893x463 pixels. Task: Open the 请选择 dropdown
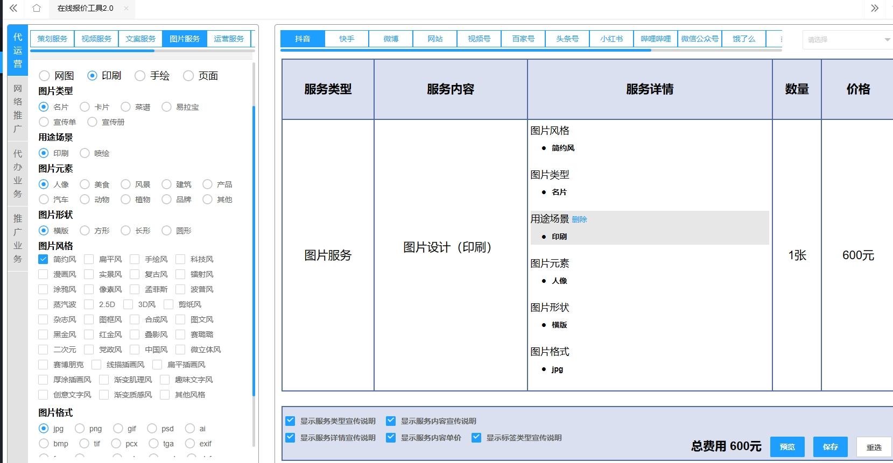[847, 40]
